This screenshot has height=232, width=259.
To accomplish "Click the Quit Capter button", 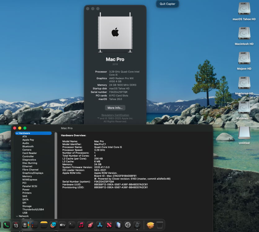I will coord(167,4).
